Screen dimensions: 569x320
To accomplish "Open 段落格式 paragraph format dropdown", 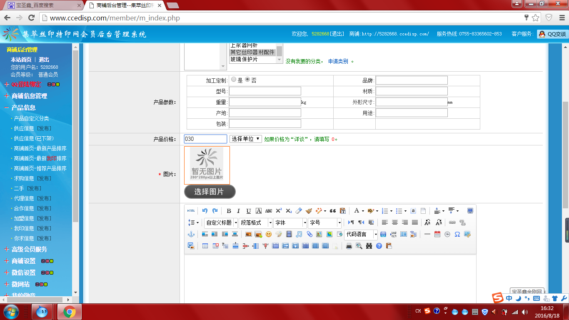I will click(x=256, y=222).
